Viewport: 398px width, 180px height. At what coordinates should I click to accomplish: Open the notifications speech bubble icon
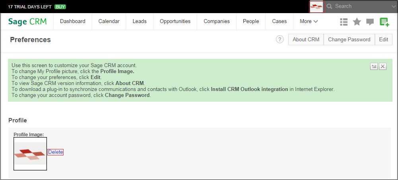click(x=370, y=22)
